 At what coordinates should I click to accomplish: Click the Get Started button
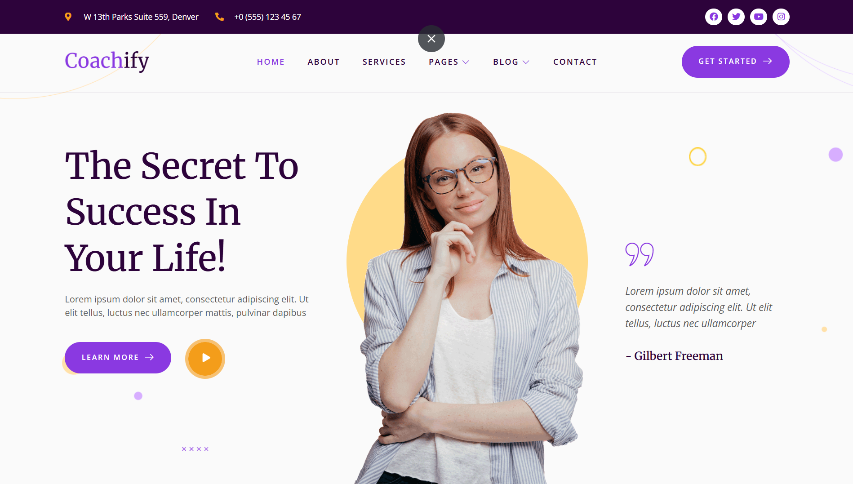[735, 62]
